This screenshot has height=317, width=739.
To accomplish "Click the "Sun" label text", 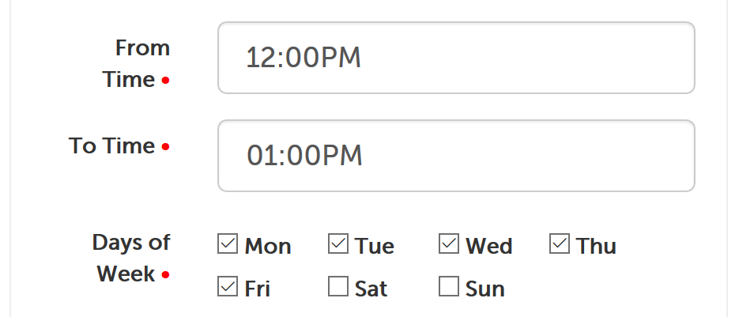I will click(x=485, y=289).
